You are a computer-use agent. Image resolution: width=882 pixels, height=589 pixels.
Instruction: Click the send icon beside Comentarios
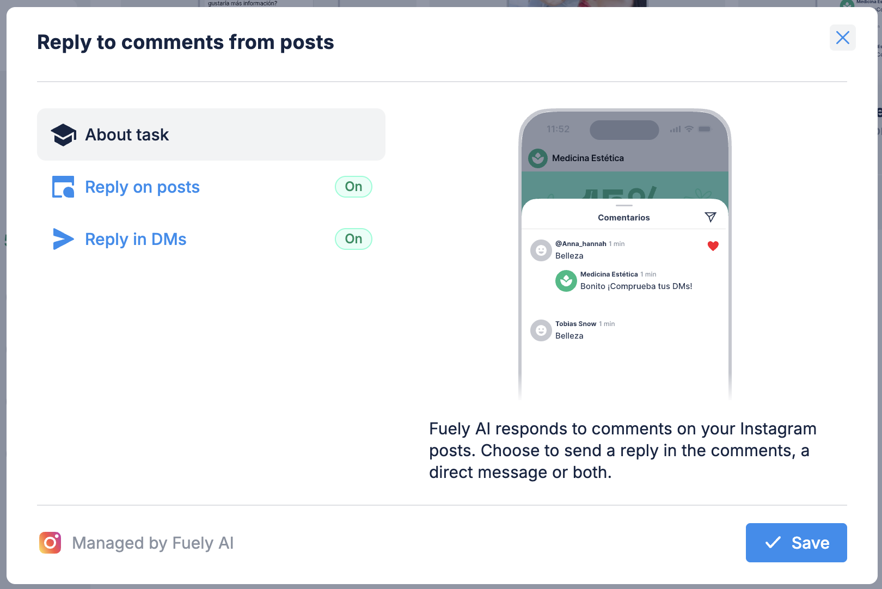click(x=710, y=217)
